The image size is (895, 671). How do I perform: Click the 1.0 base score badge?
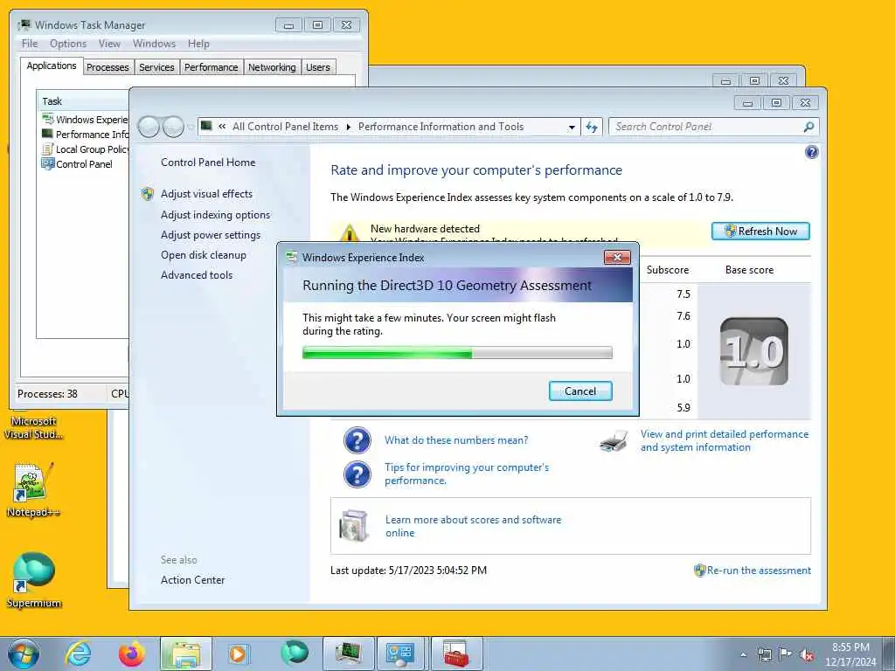[x=754, y=351]
